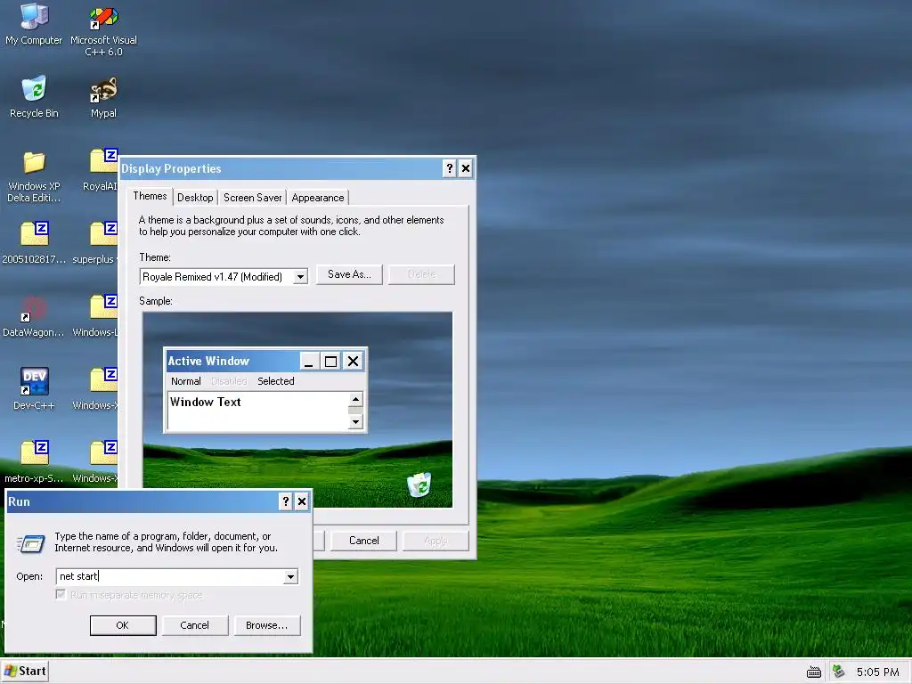Image resolution: width=912 pixels, height=684 pixels.
Task: Click sample window scrollbar down arrow
Action: point(355,421)
